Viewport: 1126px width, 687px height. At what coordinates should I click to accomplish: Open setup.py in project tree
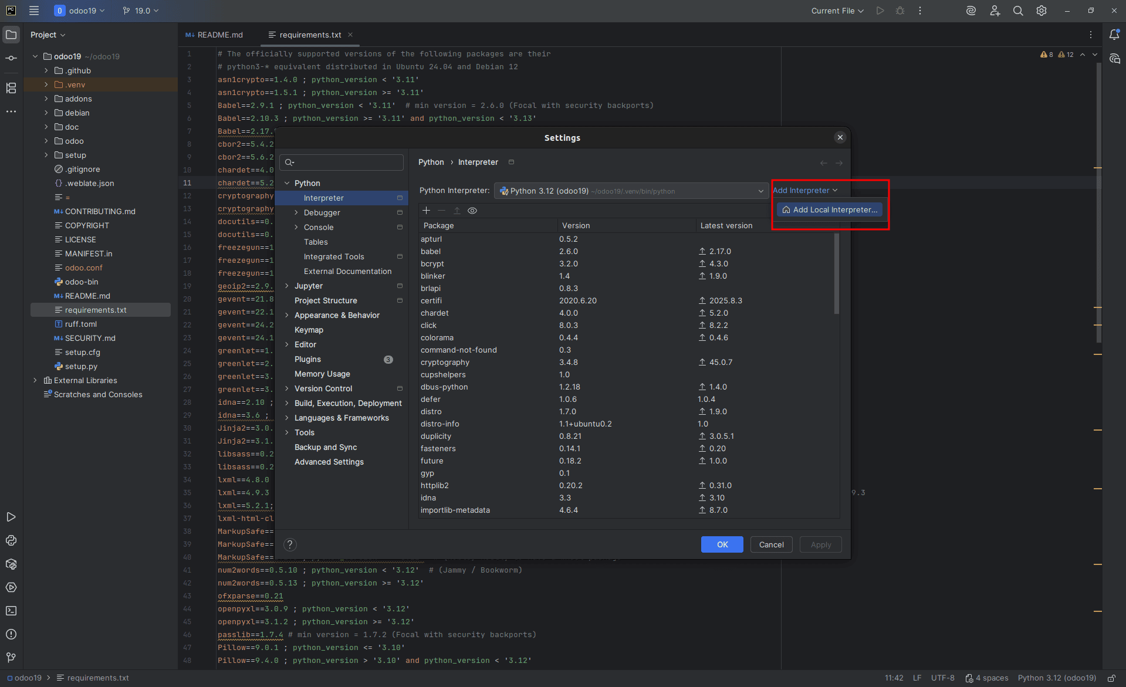81,366
